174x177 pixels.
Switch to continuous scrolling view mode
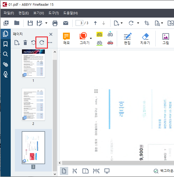pos(75,171)
